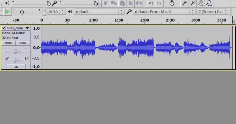Image resolution: width=236 pixels, height=124 pixels.
Task: Open the ALSA audio host dropdown
Action: click(x=56, y=12)
